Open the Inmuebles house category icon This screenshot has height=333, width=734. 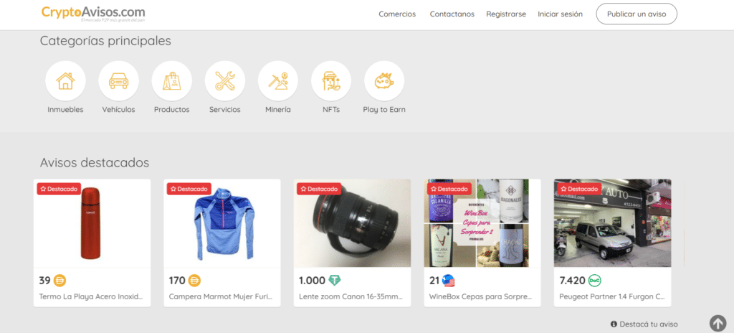(x=65, y=81)
